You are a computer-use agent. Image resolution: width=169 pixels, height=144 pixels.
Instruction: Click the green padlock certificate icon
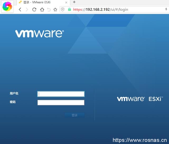click(69, 9)
